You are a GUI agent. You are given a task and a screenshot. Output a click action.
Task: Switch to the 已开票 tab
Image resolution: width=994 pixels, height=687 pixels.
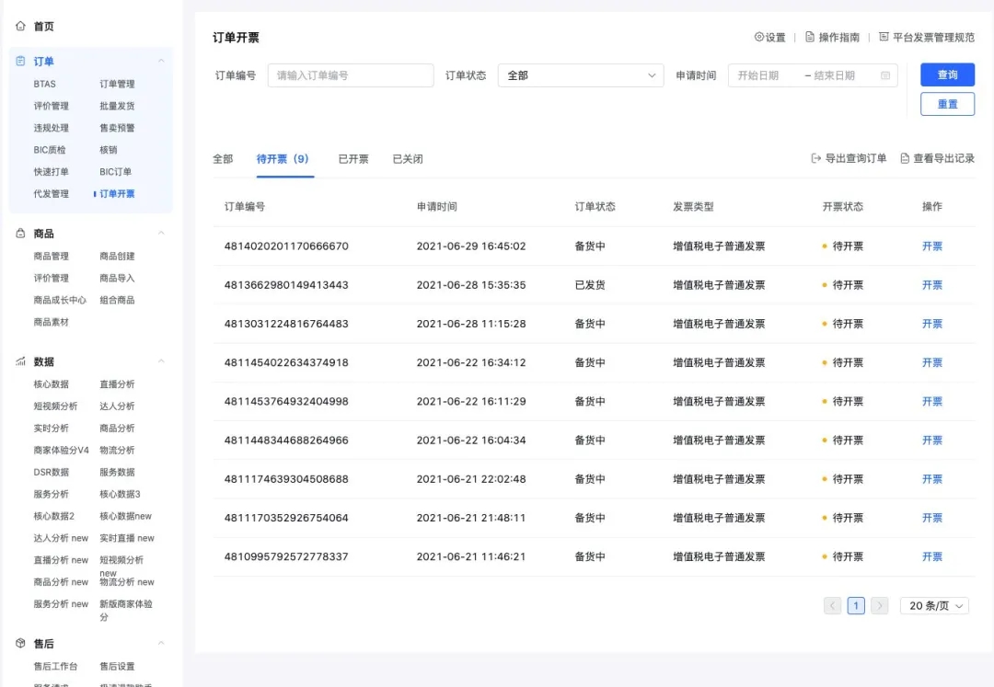click(x=353, y=159)
